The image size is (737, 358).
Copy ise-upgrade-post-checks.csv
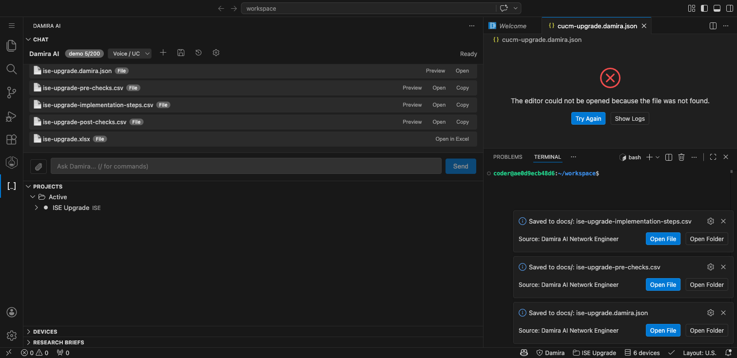click(463, 122)
